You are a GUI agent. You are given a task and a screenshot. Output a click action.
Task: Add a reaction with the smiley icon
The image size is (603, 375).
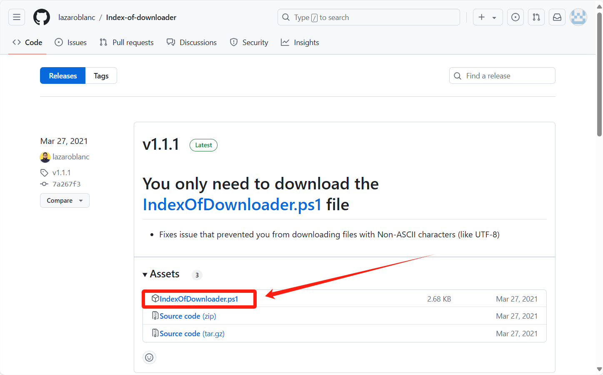[x=149, y=357]
